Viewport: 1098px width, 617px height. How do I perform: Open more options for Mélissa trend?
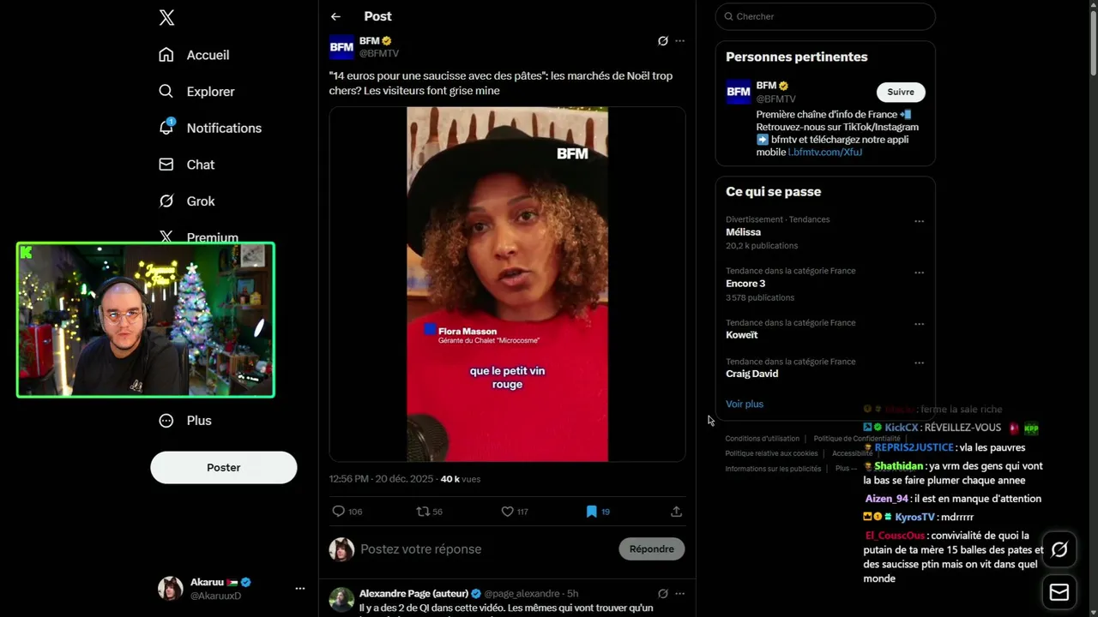tap(919, 221)
